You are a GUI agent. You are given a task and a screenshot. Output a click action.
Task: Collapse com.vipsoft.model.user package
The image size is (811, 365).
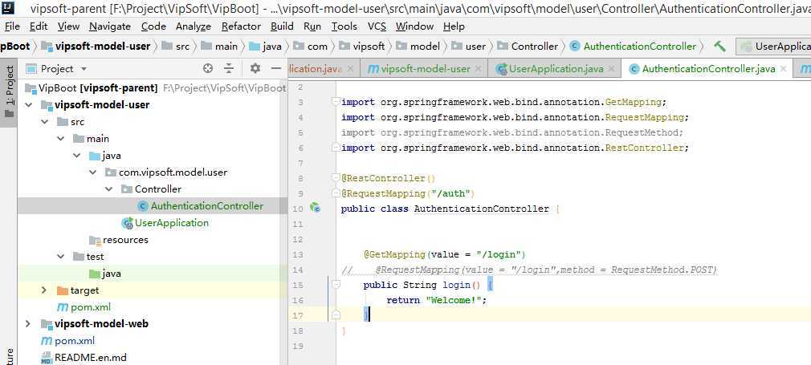pyautogui.click(x=93, y=172)
